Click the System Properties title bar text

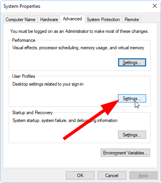(x=22, y=6)
